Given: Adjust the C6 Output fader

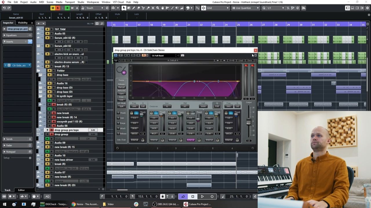Looking at the screenshot, I should tap(248, 122).
